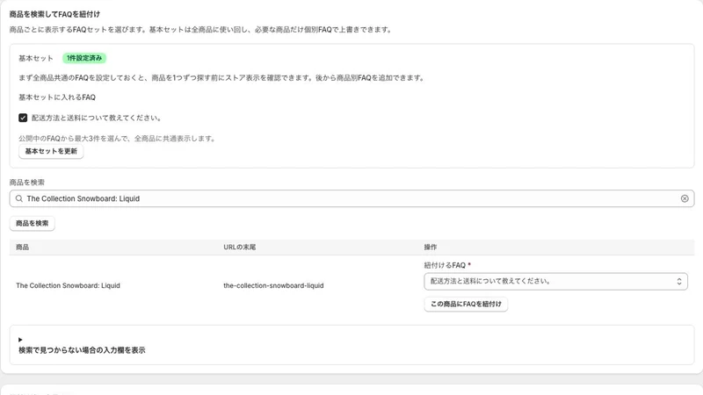Click the magnifier icon in the search field
The height and width of the screenshot is (395, 703).
[18, 198]
